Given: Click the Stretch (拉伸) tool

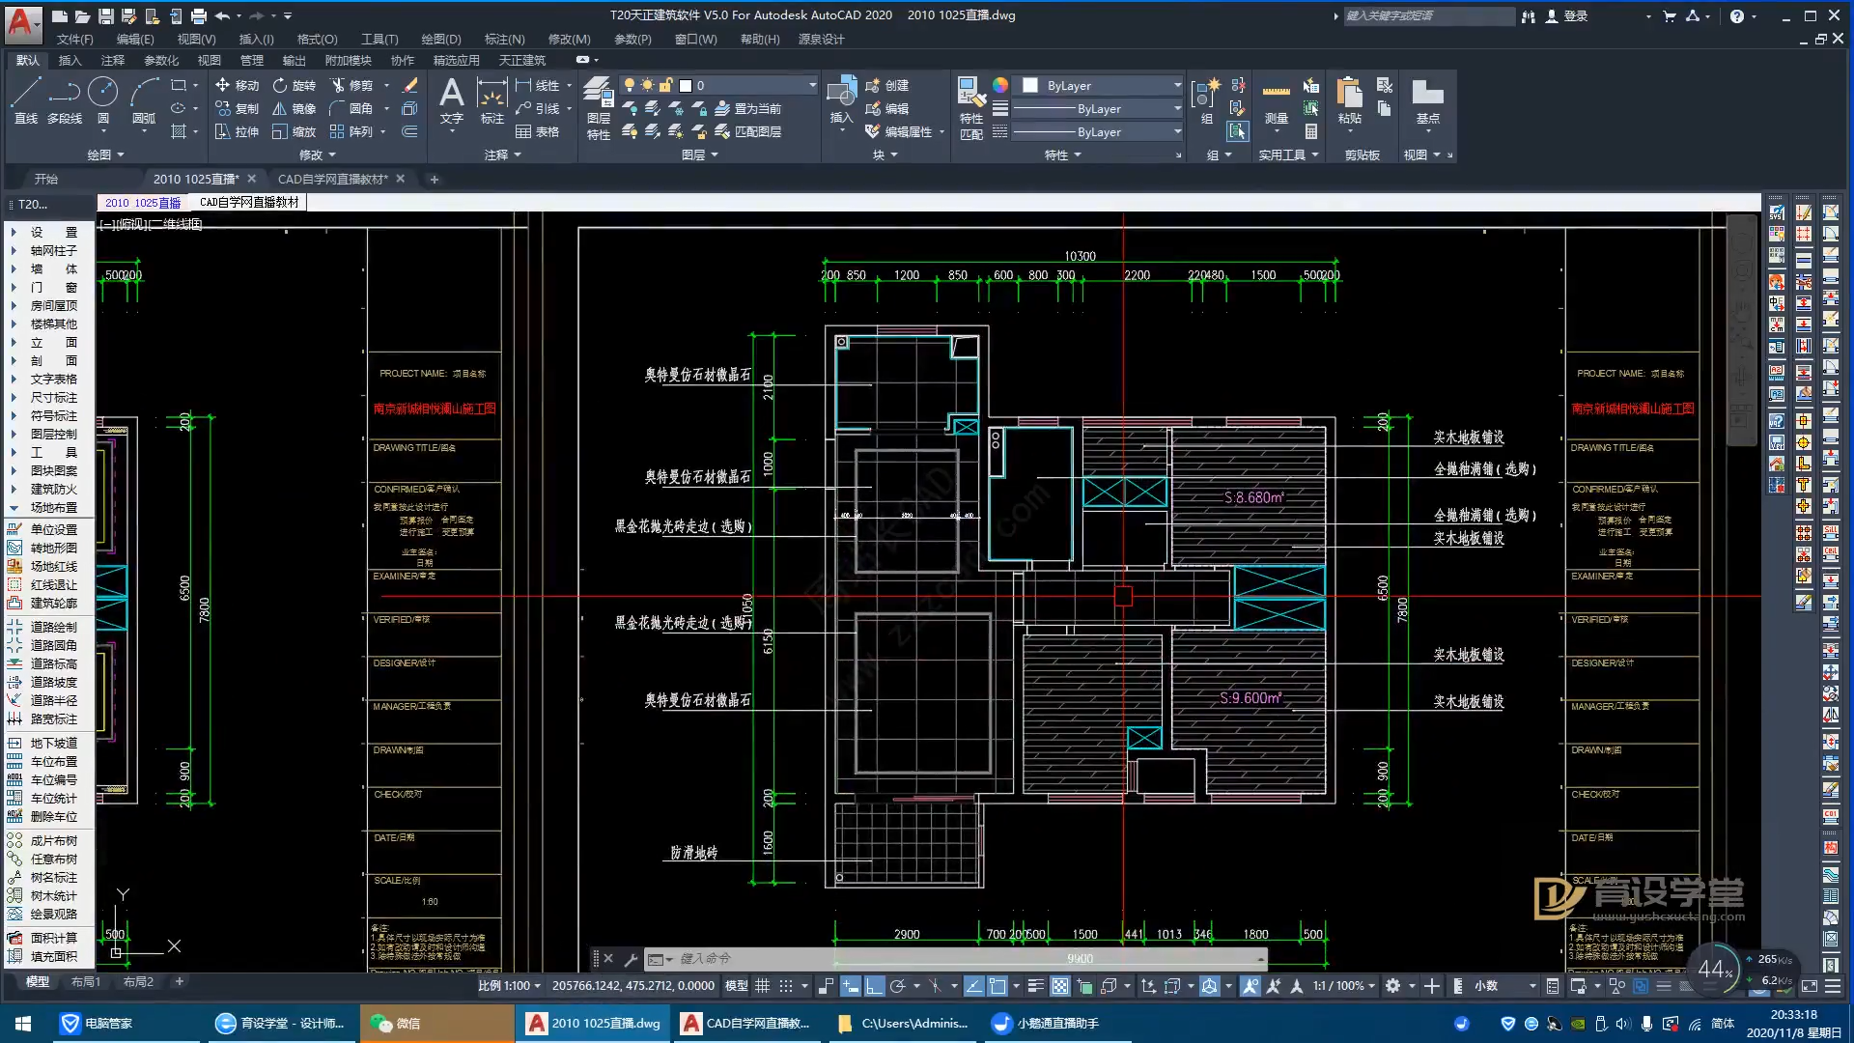Looking at the screenshot, I should click(237, 131).
